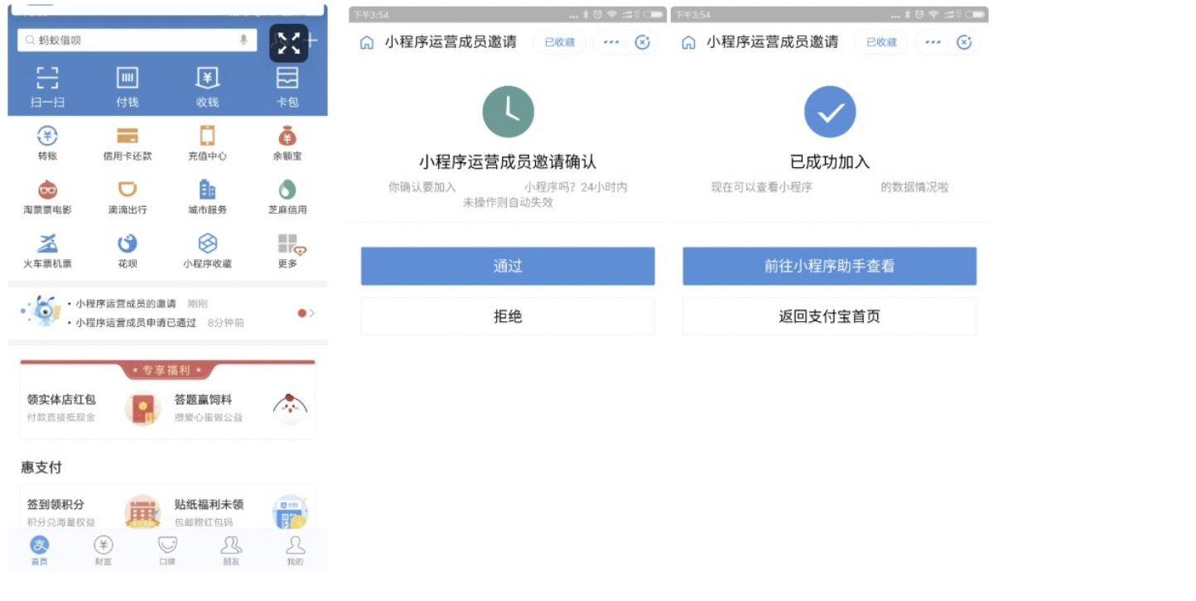This screenshot has width=1196, height=601.
Task: Open 小程序运营成员的邀请 message
Action: coord(126,304)
